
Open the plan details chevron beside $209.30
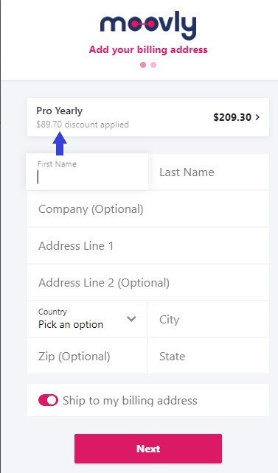[x=257, y=117]
